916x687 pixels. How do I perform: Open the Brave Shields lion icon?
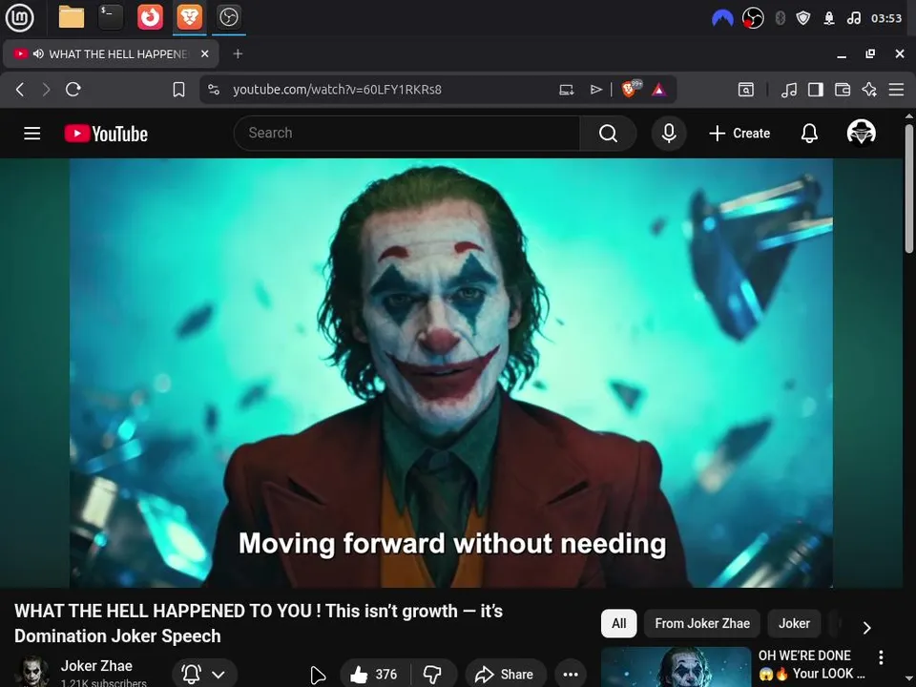point(631,89)
